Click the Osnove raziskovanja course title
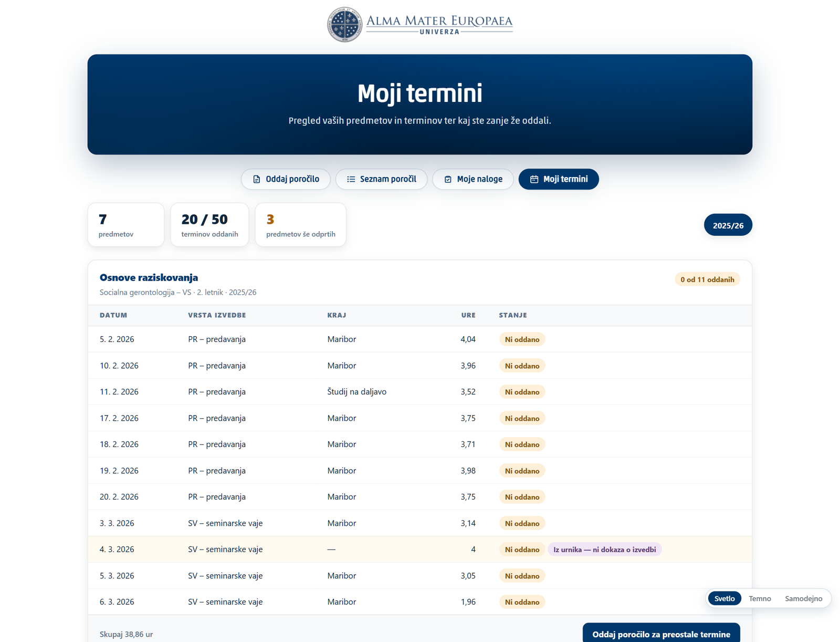Screen dimensions: 840x642 [149, 277]
